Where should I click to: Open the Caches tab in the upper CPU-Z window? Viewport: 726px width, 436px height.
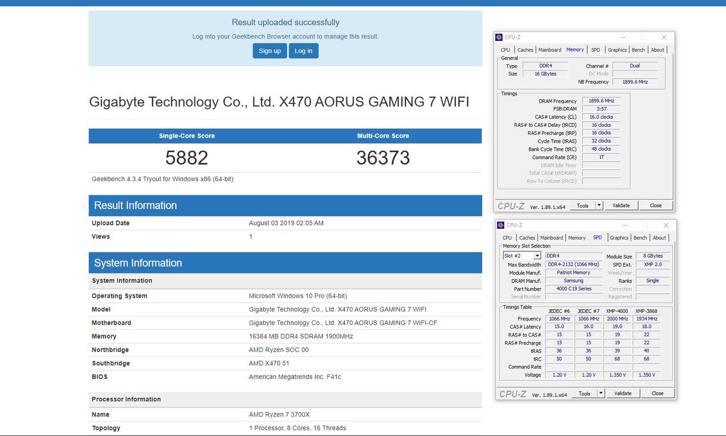pyautogui.click(x=525, y=50)
